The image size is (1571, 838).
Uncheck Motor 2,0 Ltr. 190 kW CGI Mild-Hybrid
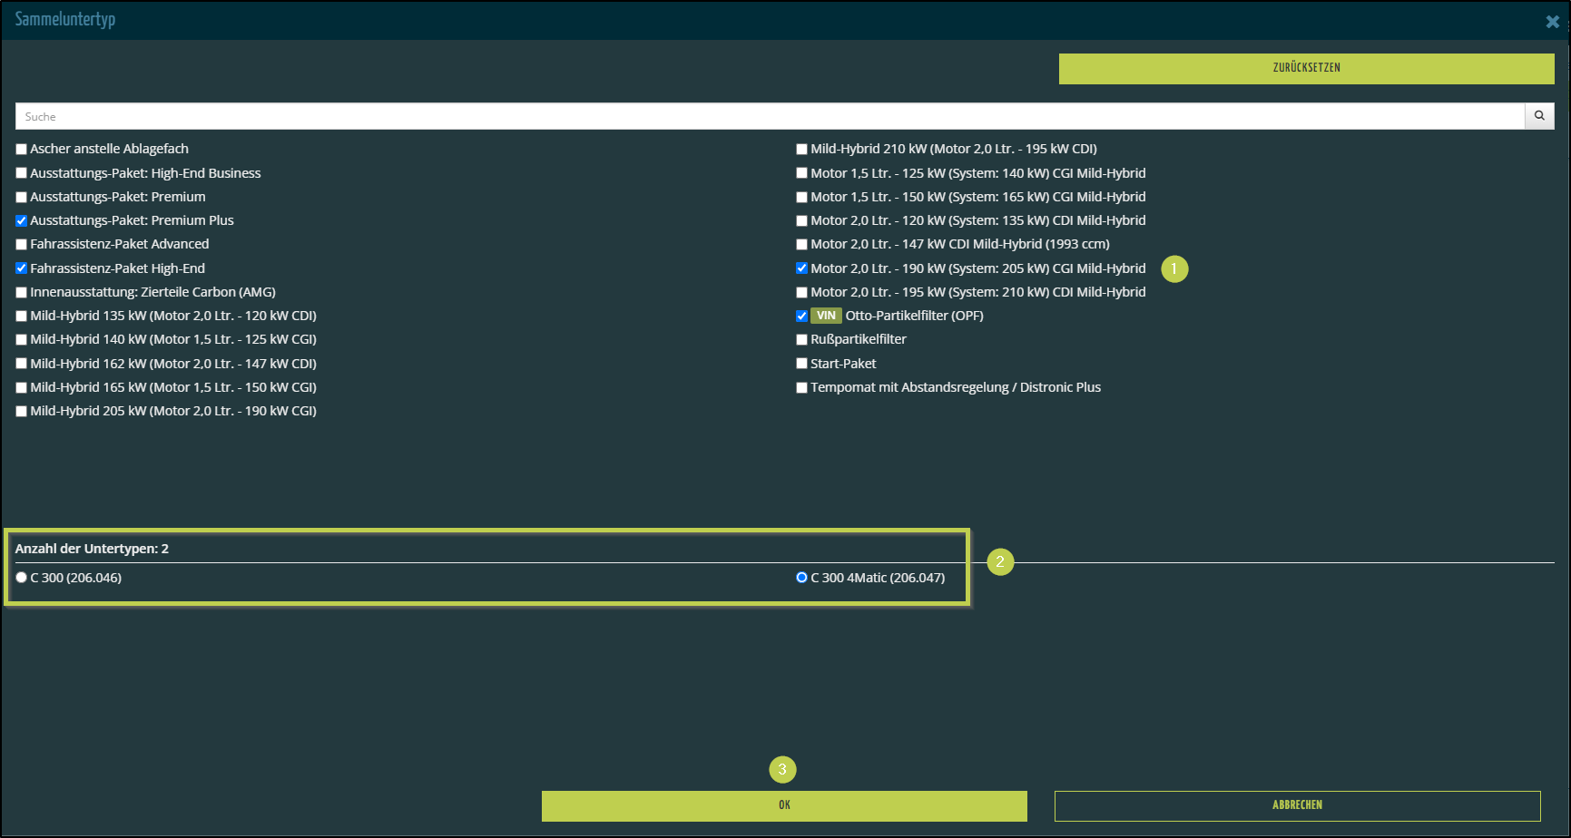(x=802, y=268)
